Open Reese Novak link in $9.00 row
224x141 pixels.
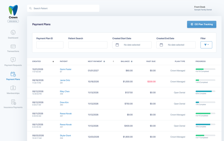click(x=66, y=114)
